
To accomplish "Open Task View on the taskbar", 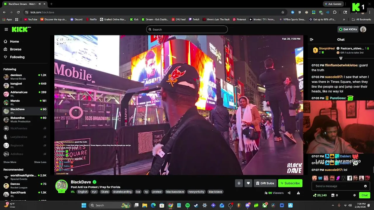I will pyautogui.click(x=136, y=205).
